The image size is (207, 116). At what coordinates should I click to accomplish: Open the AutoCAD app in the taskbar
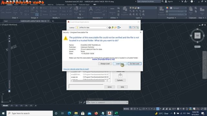pos(109,113)
